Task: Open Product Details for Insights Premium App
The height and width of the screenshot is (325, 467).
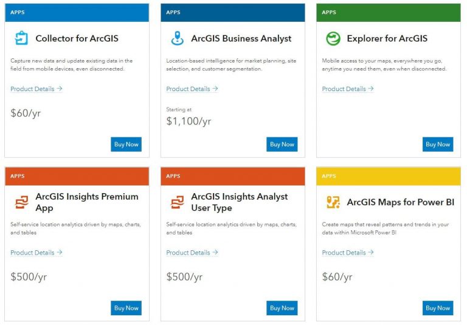Action: tap(36, 253)
